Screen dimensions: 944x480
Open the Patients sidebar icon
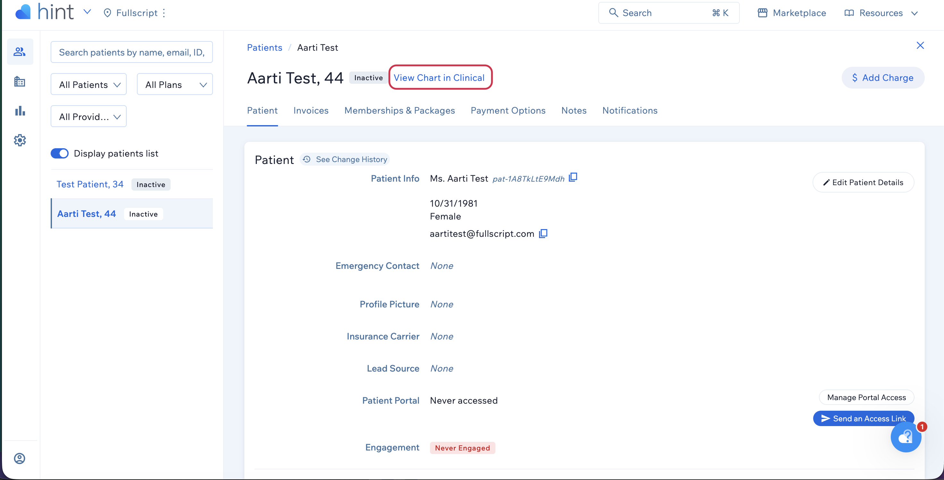pyautogui.click(x=20, y=52)
